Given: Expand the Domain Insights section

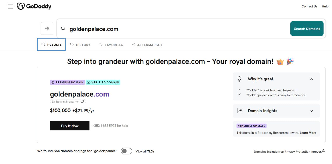Looking at the screenshot, I should tap(311, 111).
